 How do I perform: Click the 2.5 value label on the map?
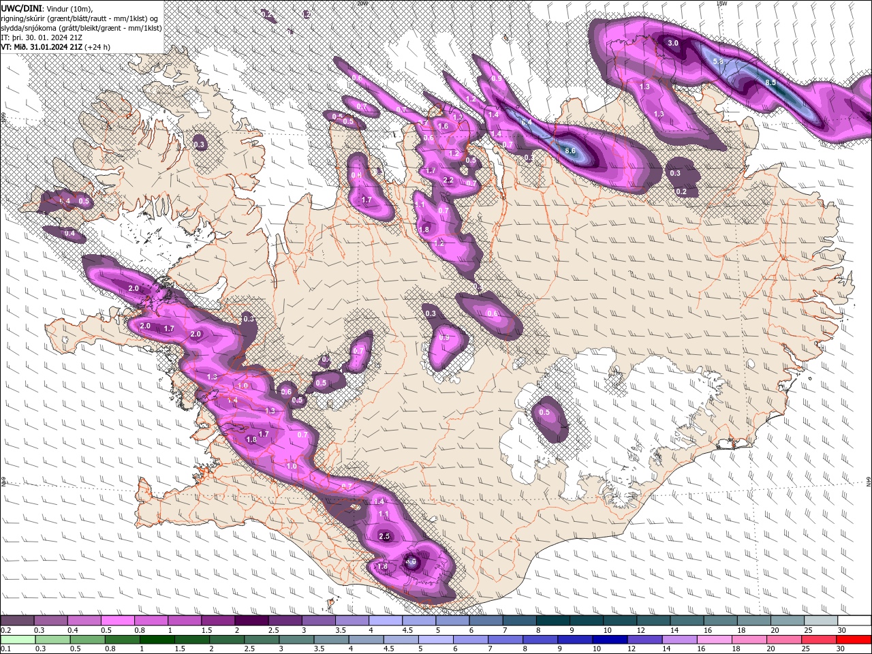(x=384, y=536)
